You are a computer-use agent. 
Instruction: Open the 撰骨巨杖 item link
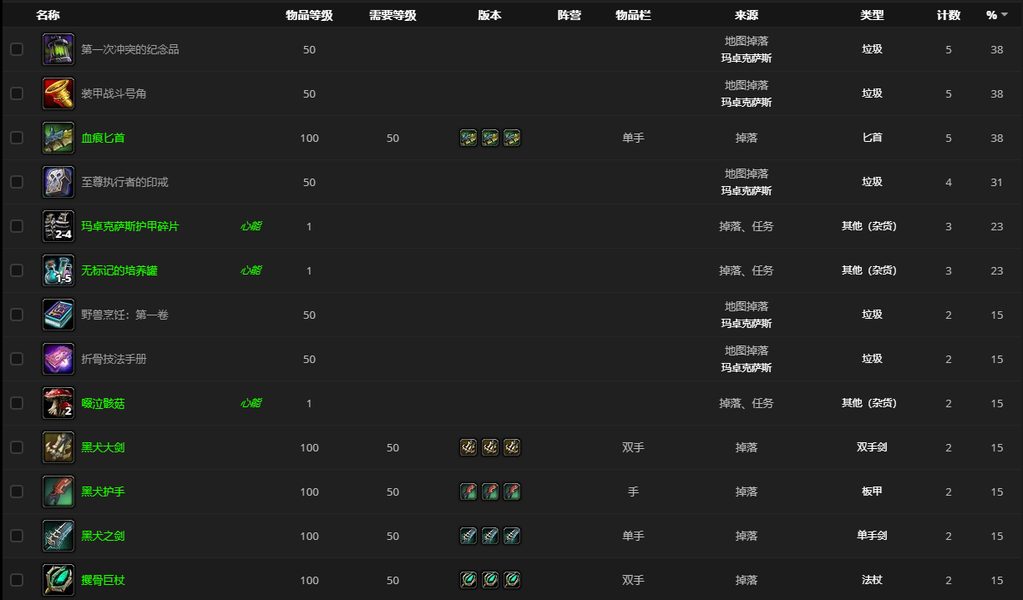(x=103, y=580)
